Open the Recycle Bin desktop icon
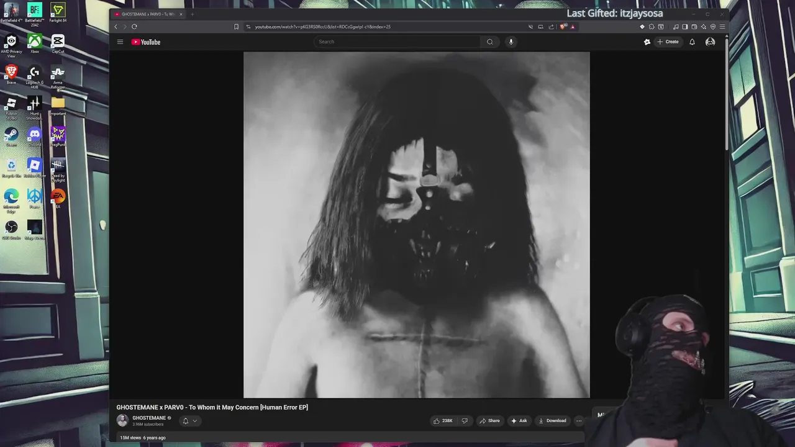 11,168
